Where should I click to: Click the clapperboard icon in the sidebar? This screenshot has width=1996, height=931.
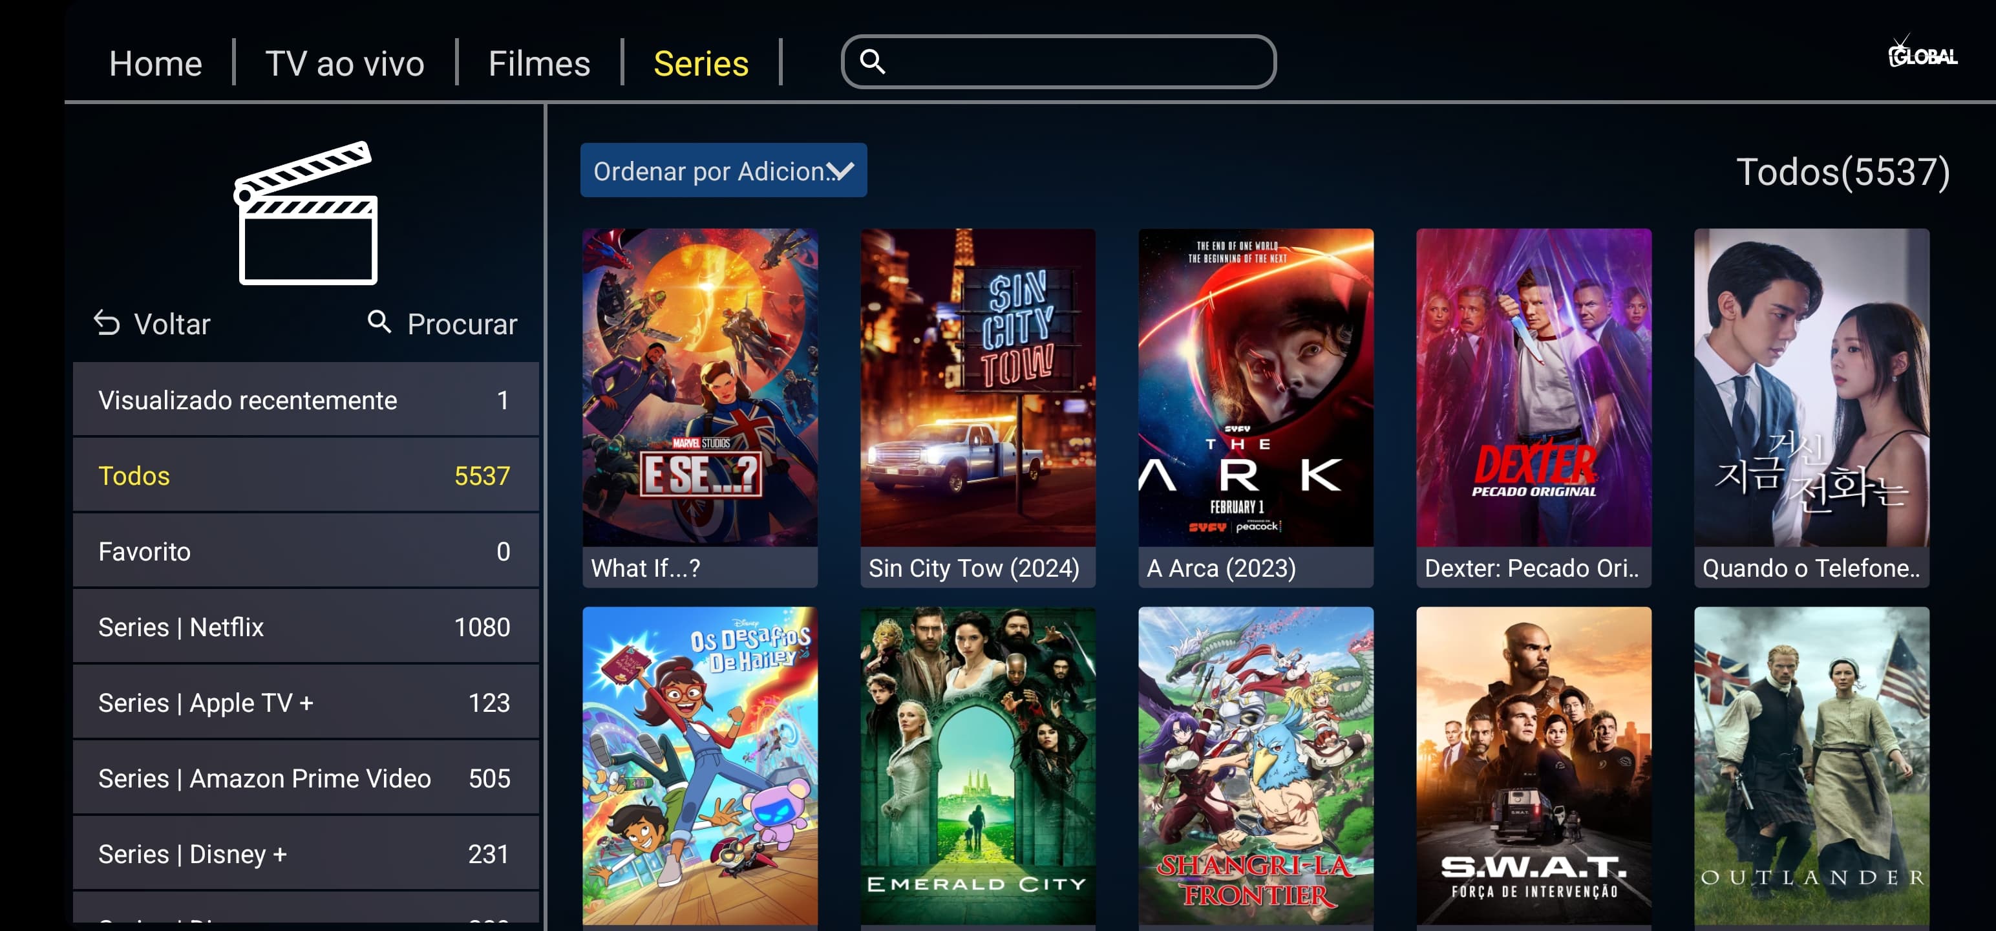[306, 213]
